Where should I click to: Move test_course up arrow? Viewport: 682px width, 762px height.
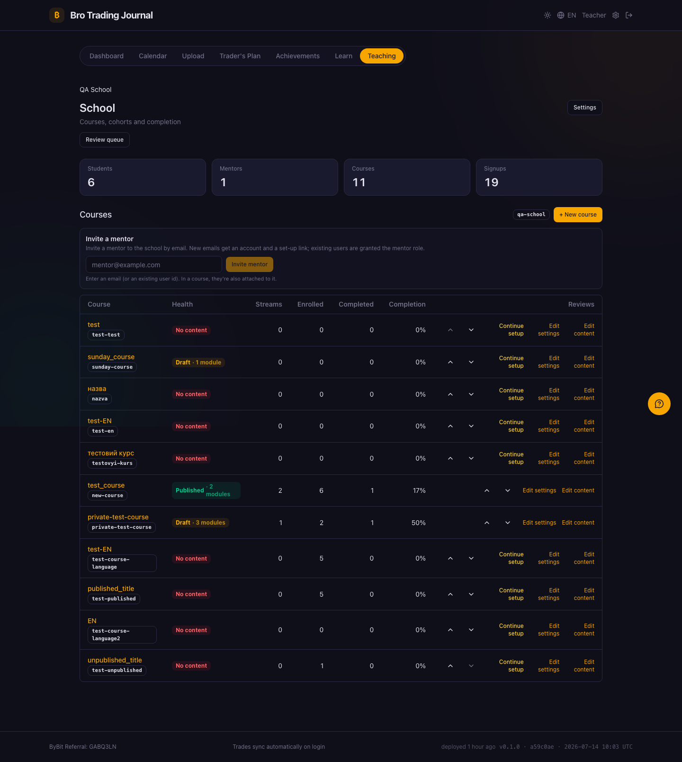coord(487,490)
